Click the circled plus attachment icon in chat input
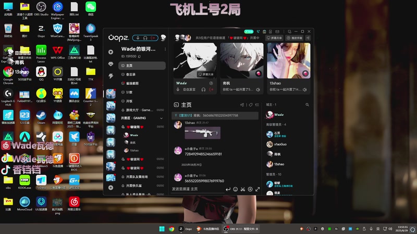The width and height of the screenshot is (417, 234). click(250, 189)
